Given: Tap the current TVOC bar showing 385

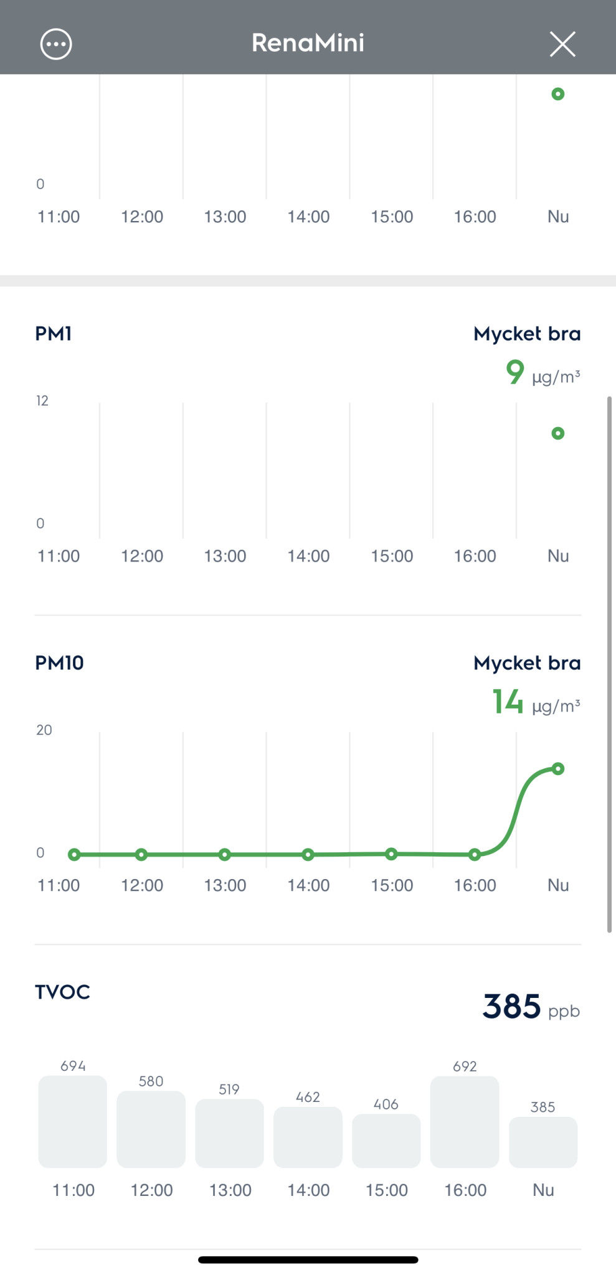Looking at the screenshot, I should (x=543, y=1142).
